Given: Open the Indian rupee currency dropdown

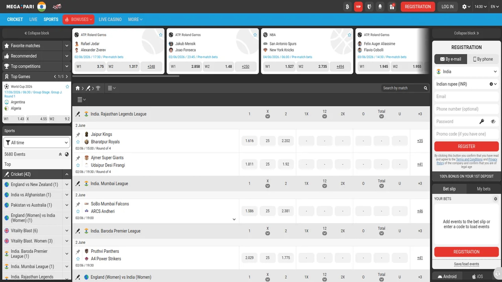Looking at the screenshot, I should 466,84.
